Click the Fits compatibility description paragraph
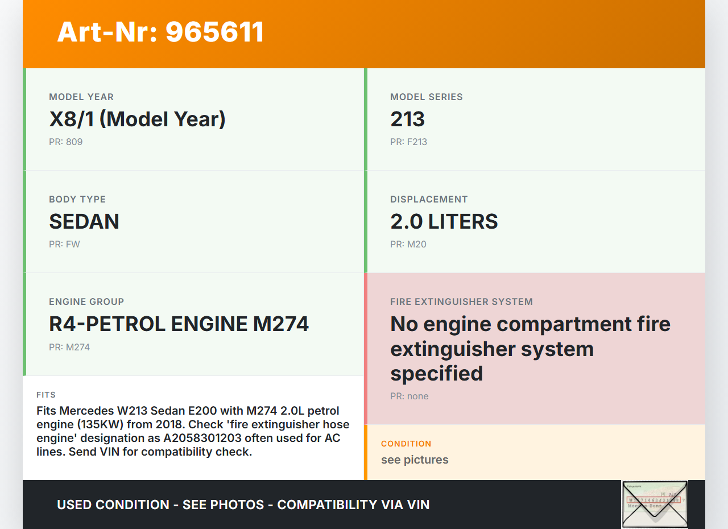 coord(193,431)
